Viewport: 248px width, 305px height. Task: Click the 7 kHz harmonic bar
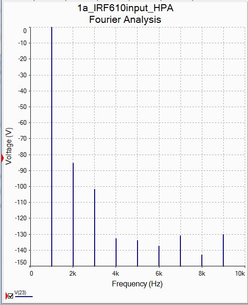point(180,251)
